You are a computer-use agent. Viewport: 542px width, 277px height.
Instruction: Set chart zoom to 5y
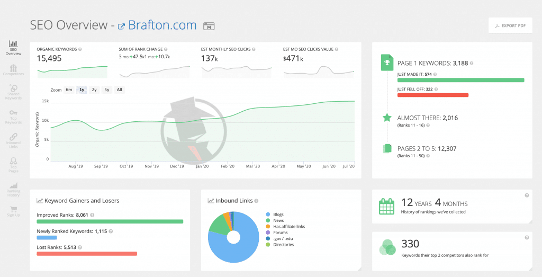(x=107, y=90)
